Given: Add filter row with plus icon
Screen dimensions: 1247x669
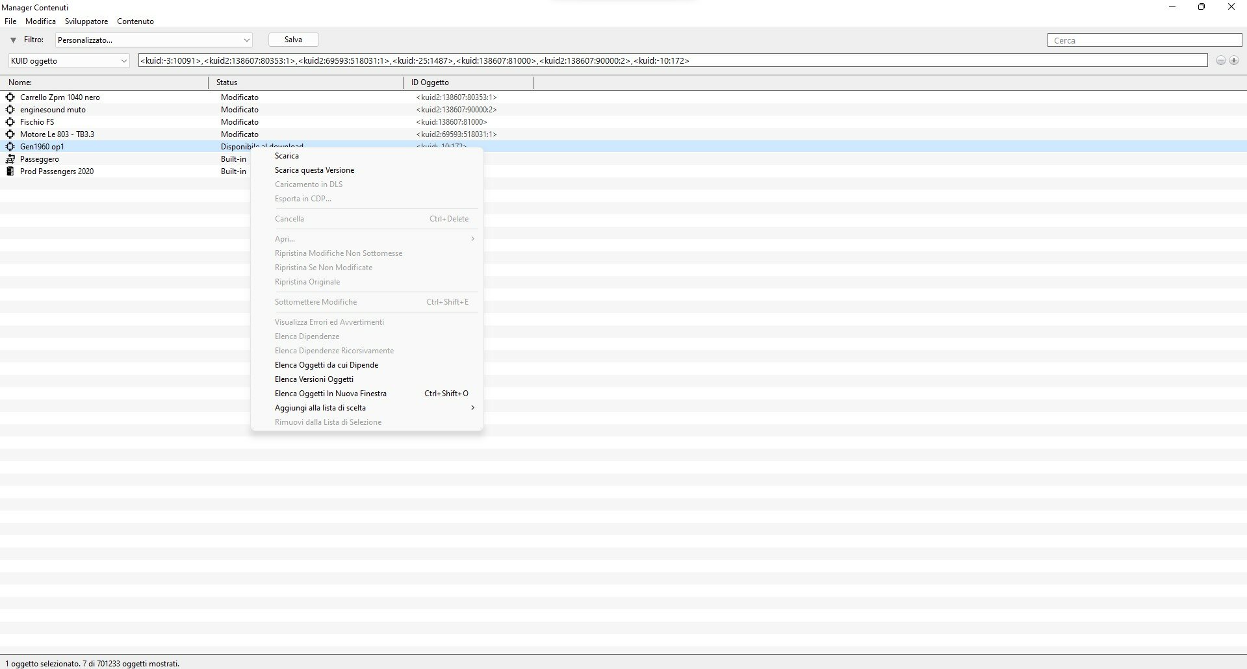Looking at the screenshot, I should click(x=1234, y=60).
